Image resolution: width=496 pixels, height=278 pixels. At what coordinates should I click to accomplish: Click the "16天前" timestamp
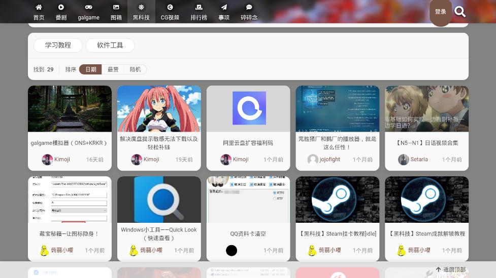[x=95, y=160]
